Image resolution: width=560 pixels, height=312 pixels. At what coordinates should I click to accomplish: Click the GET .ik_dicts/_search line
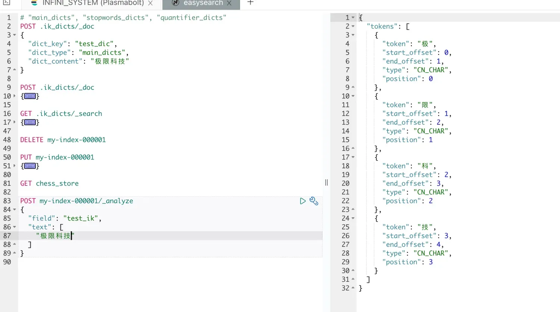click(x=61, y=114)
